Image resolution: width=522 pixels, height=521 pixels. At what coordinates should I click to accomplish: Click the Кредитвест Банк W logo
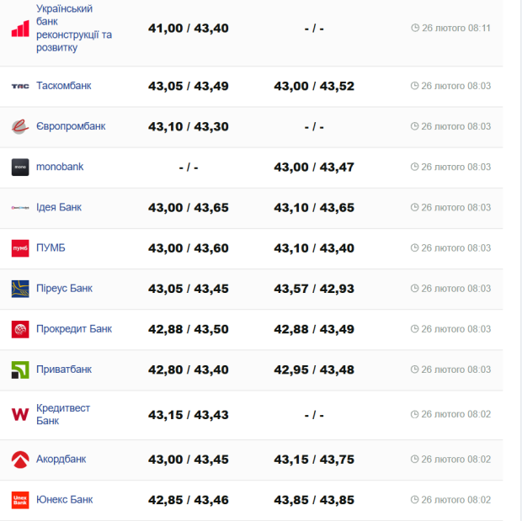coord(20,414)
